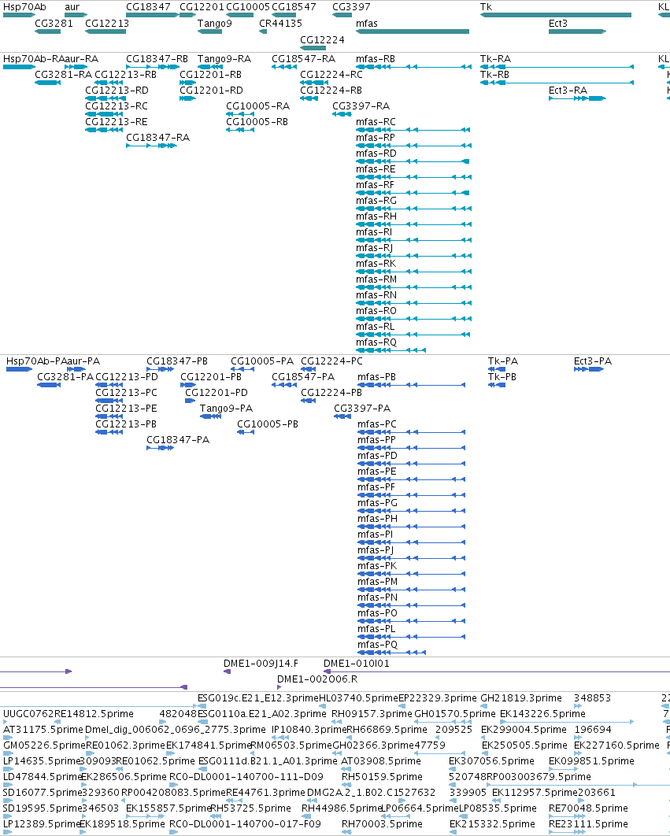
Task: Select the CG18347 gene label
Action: click(148, 7)
